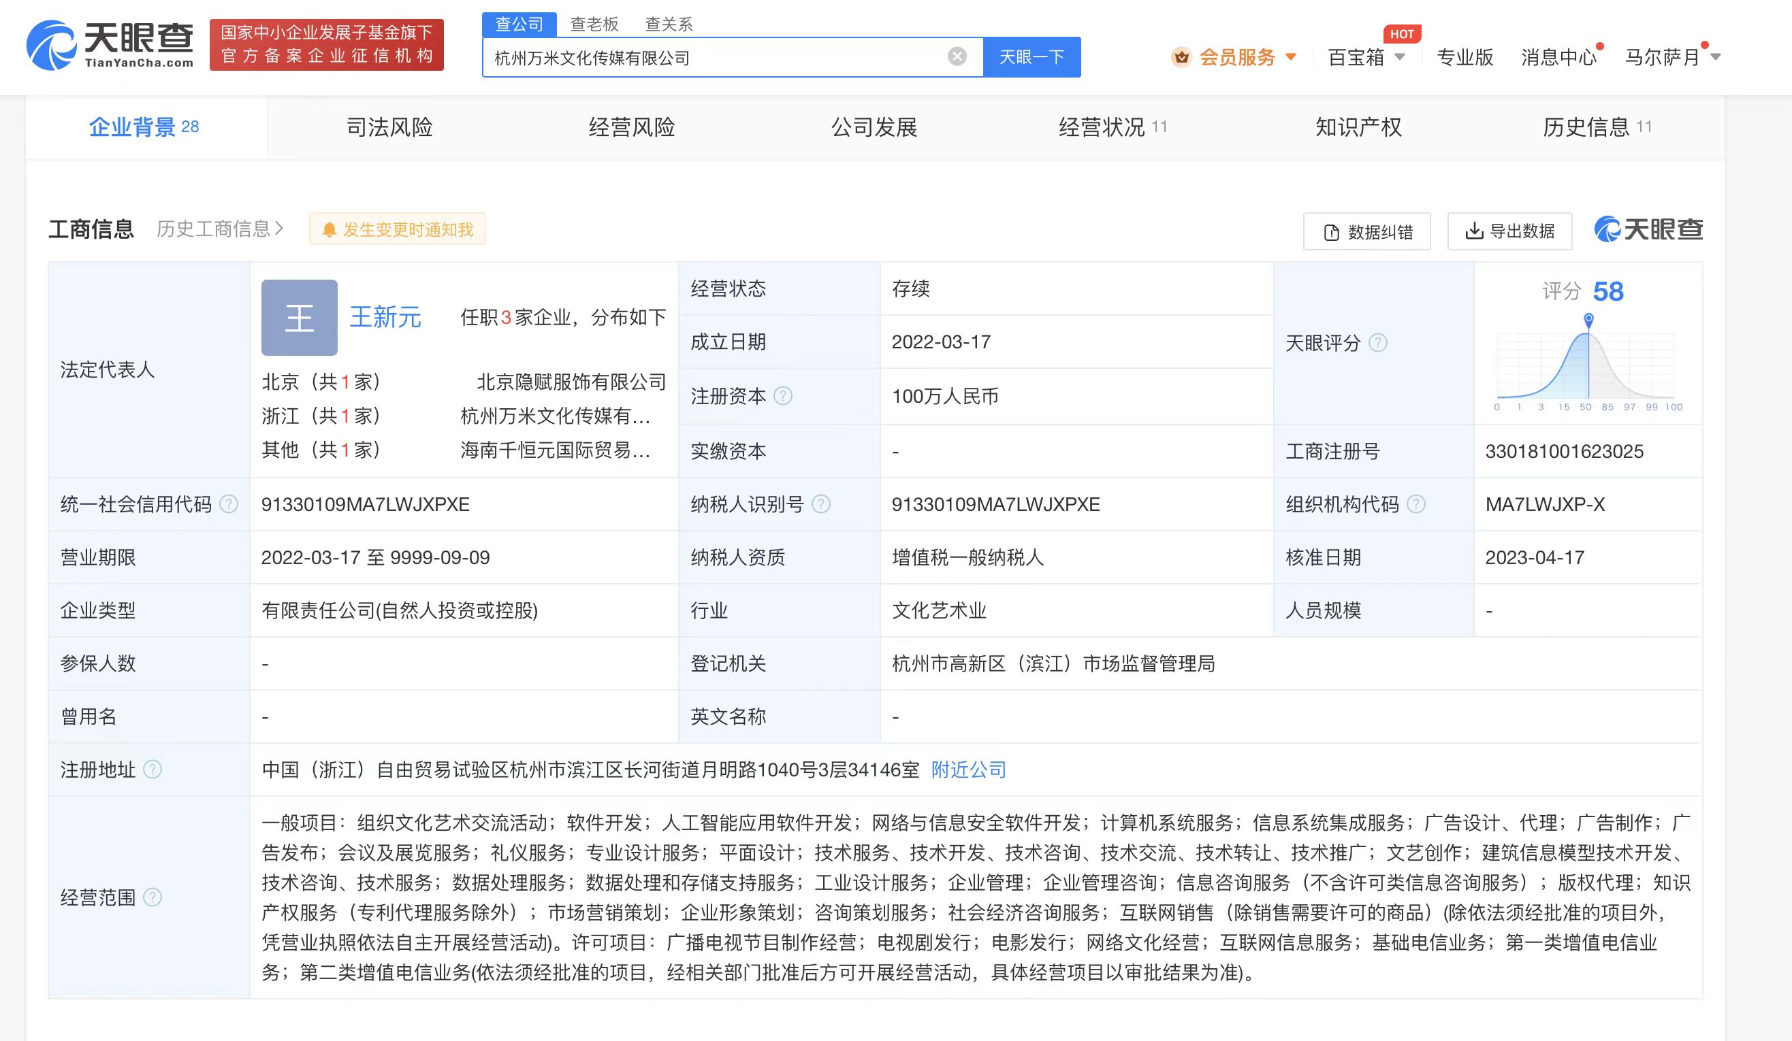
Task: Click the 发生变更时通知我 button
Action: coord(398,229)
